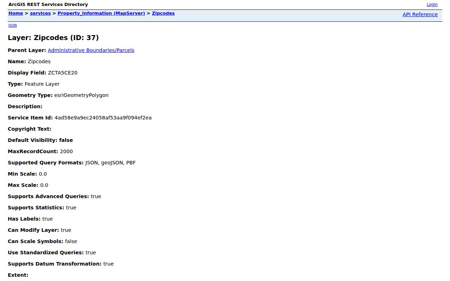Open the API Reference link

[420, 14]
